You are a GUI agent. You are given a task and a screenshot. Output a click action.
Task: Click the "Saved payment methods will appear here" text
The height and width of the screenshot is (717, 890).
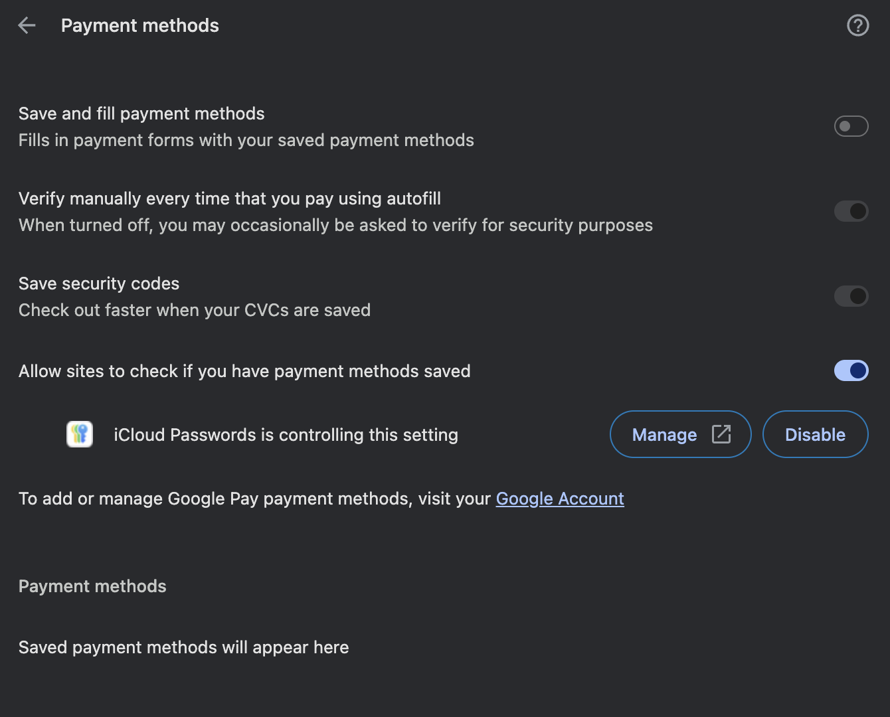[x=183, y=647]
